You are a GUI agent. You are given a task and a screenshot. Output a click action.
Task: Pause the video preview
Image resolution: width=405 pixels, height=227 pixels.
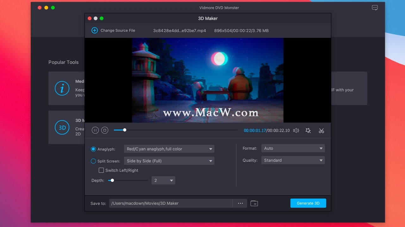pyautogui.click(x=95, y=130)
